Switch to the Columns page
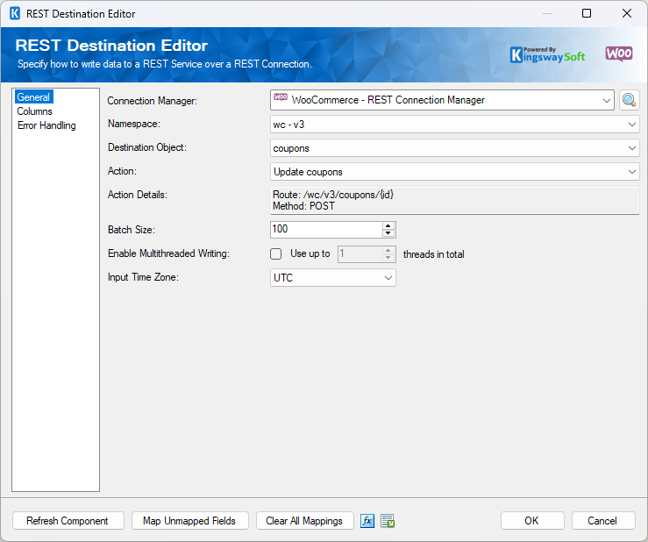Screen dimensions: 648x542 35,111
